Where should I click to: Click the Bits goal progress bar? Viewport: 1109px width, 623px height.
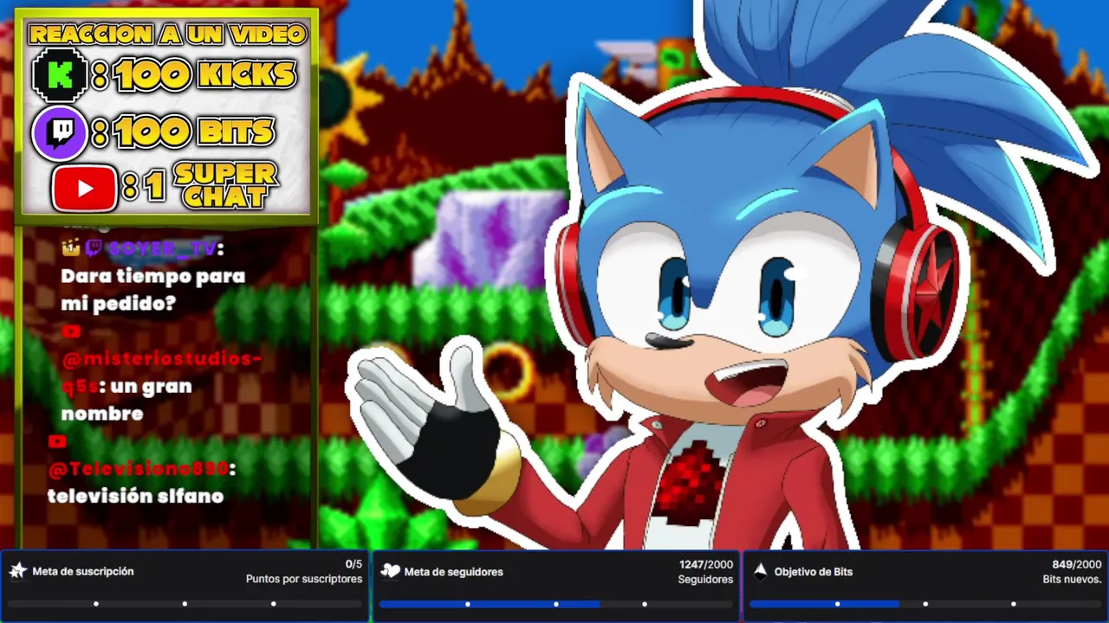tap(925, 604)
